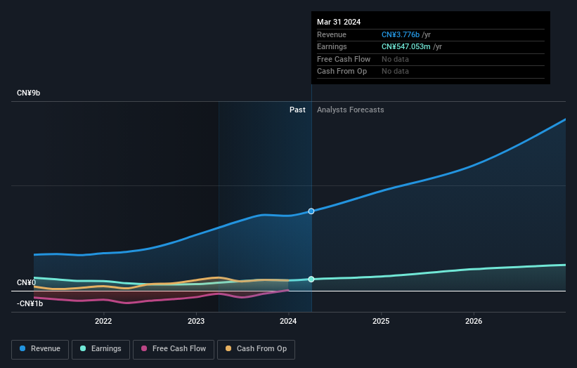Screen dimensions: 577x368
Task: Click the Past section label
Action: point(297,110)
